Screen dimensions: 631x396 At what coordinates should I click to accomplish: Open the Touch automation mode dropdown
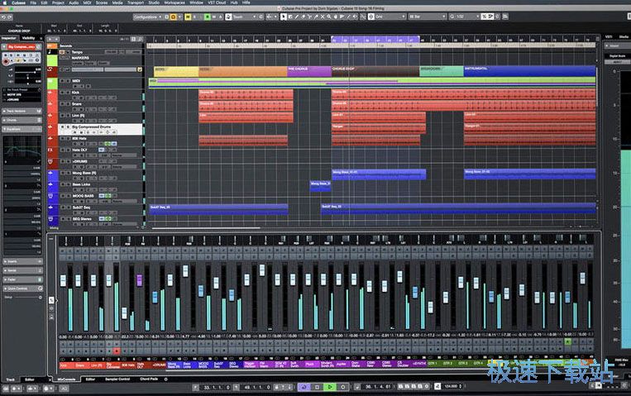click(x=245, y=17)
